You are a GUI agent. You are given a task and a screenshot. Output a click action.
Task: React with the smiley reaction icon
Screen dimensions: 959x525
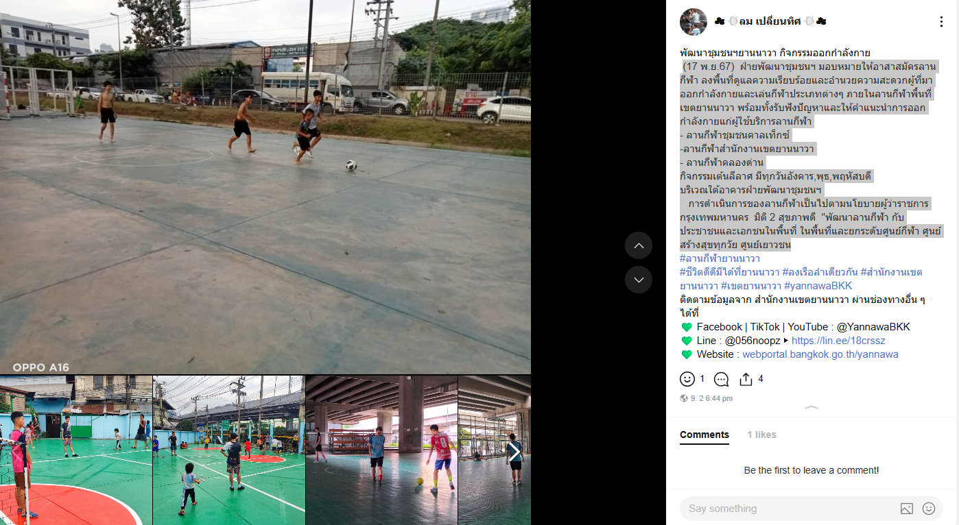[x=687, y=379]
